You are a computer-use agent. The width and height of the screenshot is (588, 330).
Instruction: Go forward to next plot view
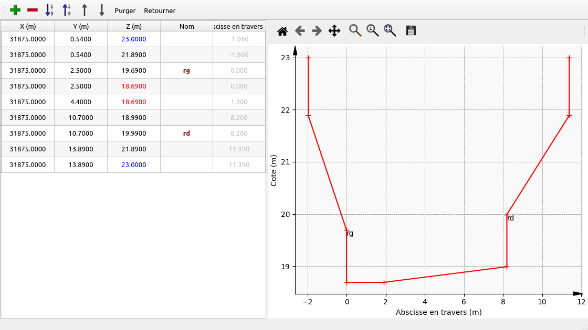317,31
